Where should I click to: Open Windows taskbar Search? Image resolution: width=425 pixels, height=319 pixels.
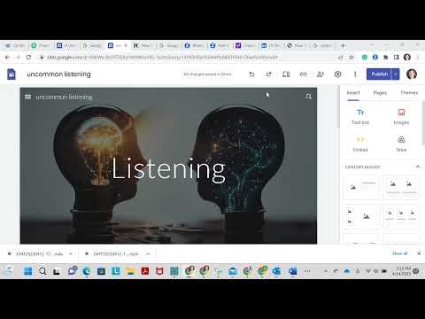(x=42, y=271)
